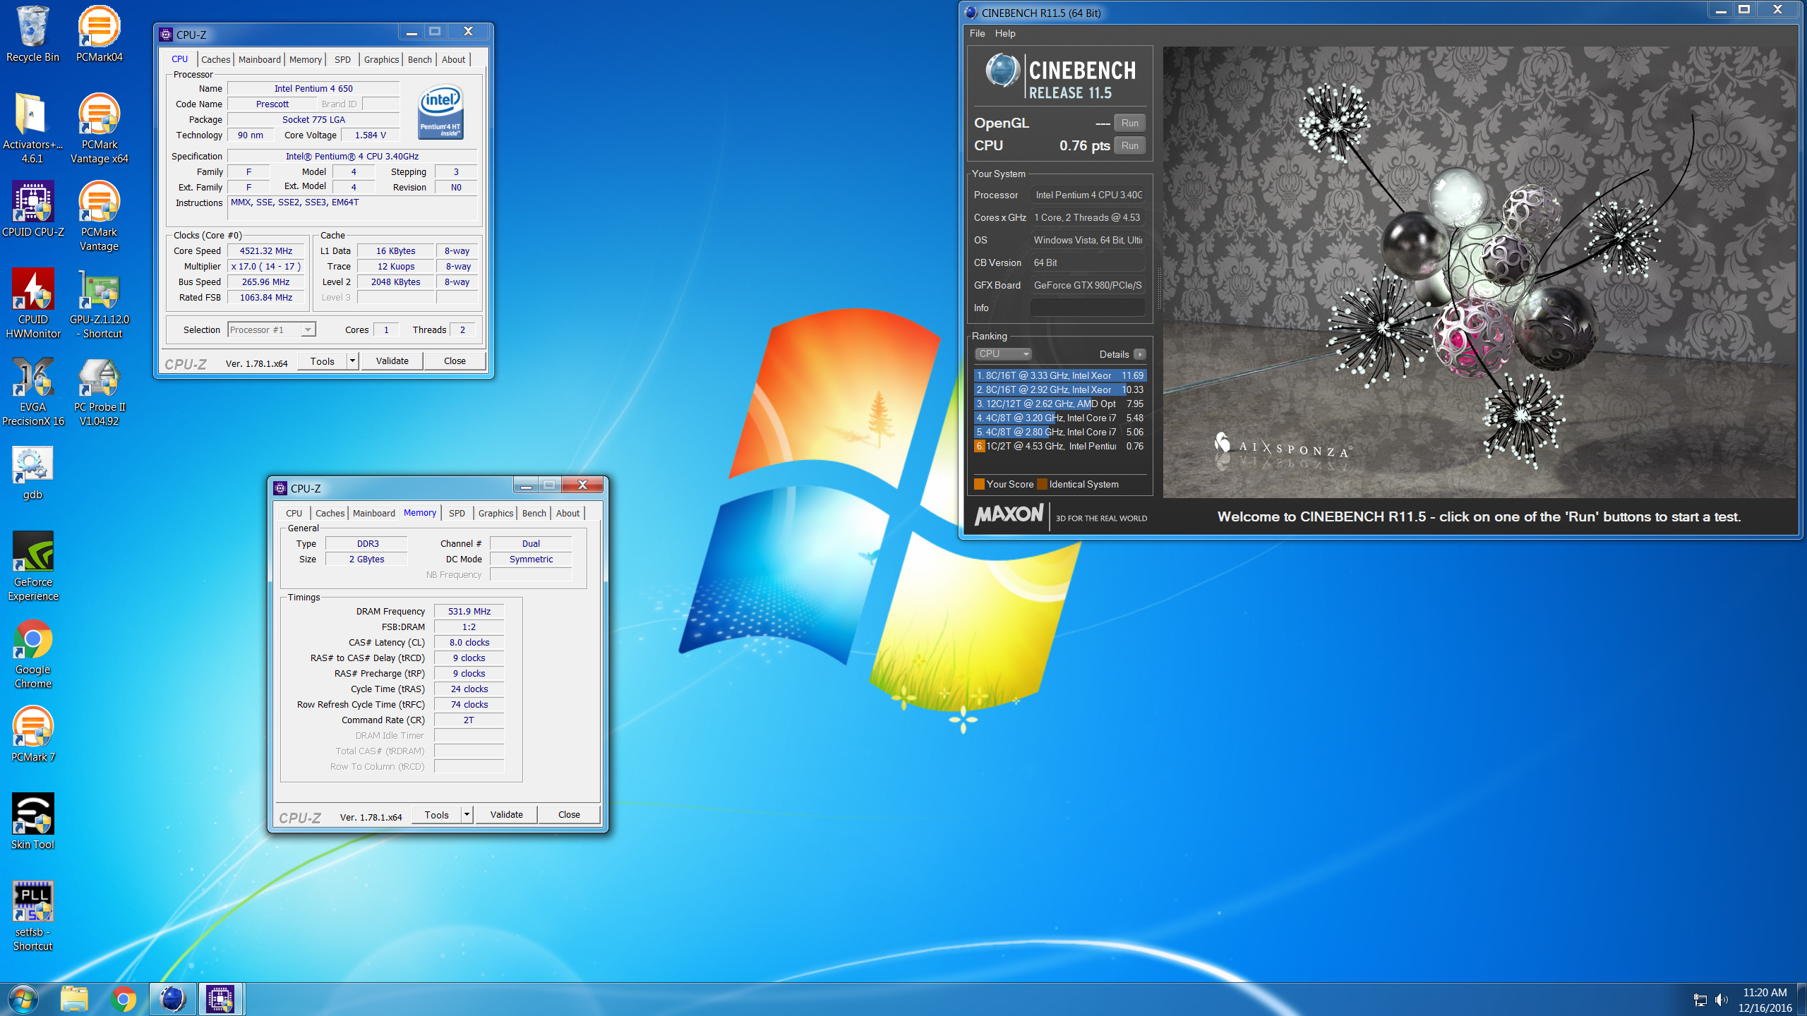Open the Recycle Bin desktop icon
Image resolution: width=1807 pixels, height=1016 pixels.
[x=32, y=34]
